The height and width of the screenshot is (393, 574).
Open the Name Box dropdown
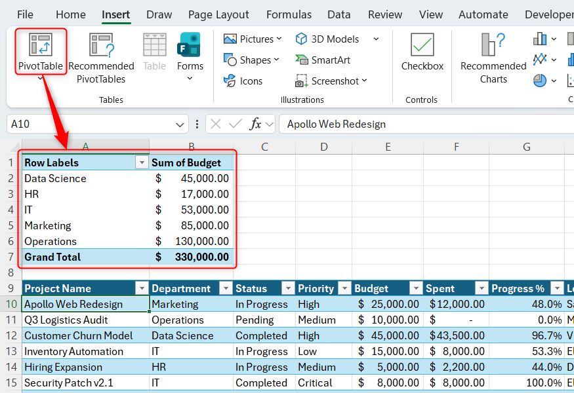[180, 124]
